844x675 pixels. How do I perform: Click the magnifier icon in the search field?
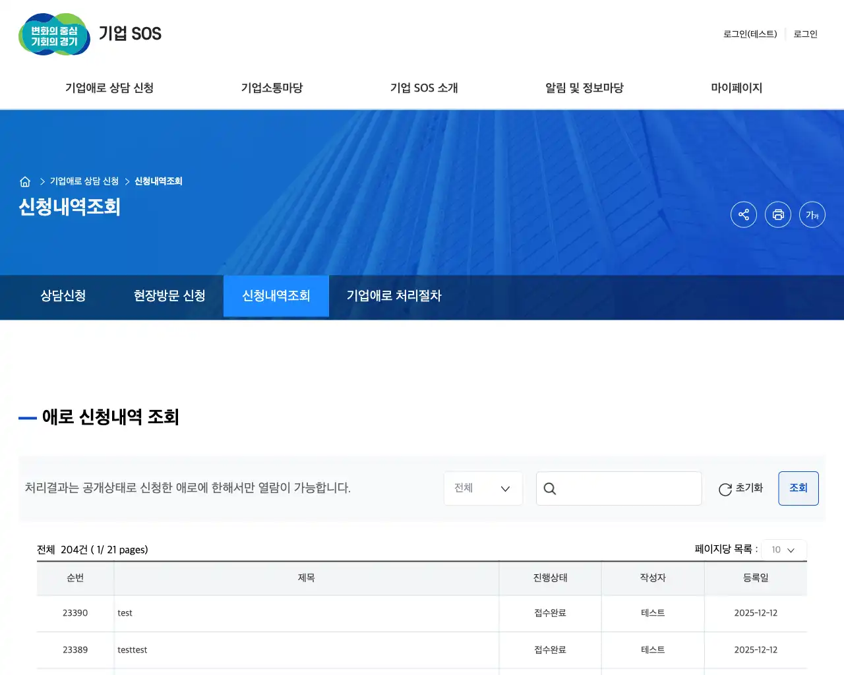click(550, 488)
